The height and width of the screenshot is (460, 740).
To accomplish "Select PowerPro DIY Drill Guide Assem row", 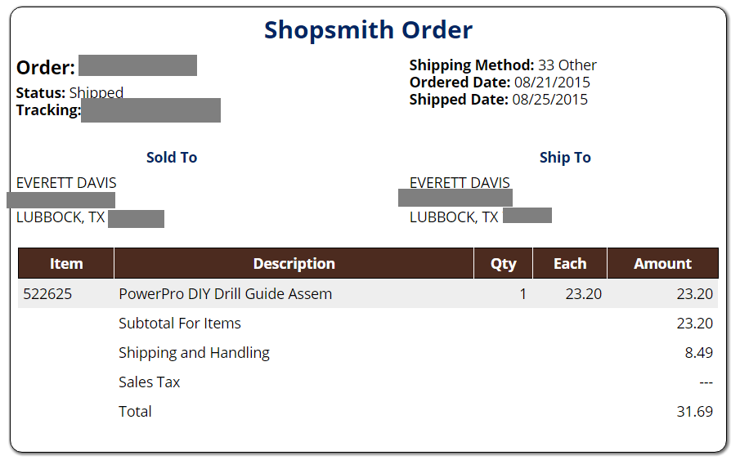I will point(368,294).
